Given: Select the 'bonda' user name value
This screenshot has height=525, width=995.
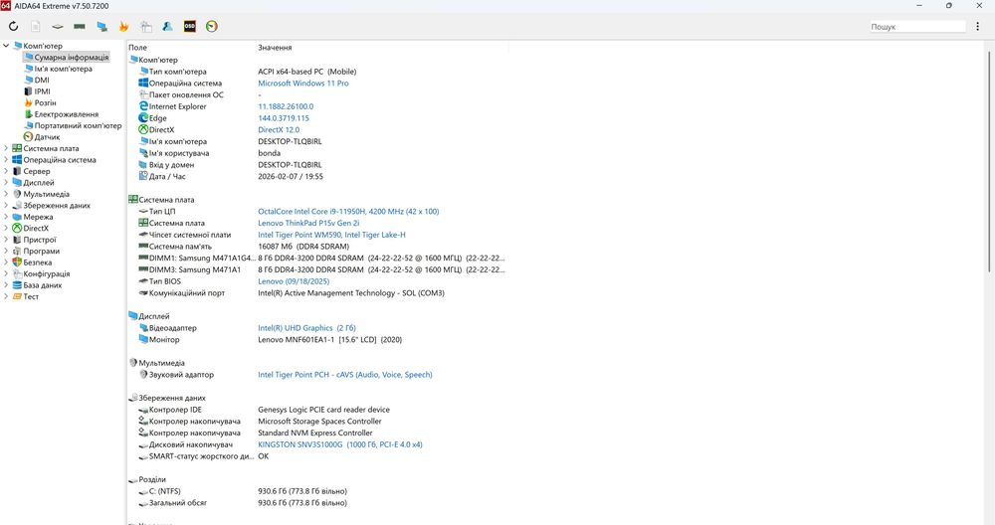Looking at the screenshot, I should point(269,153).
